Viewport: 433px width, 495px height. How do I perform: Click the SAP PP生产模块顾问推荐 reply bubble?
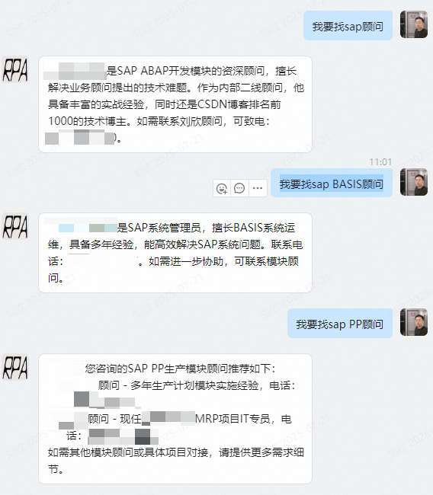pos(175,419)
